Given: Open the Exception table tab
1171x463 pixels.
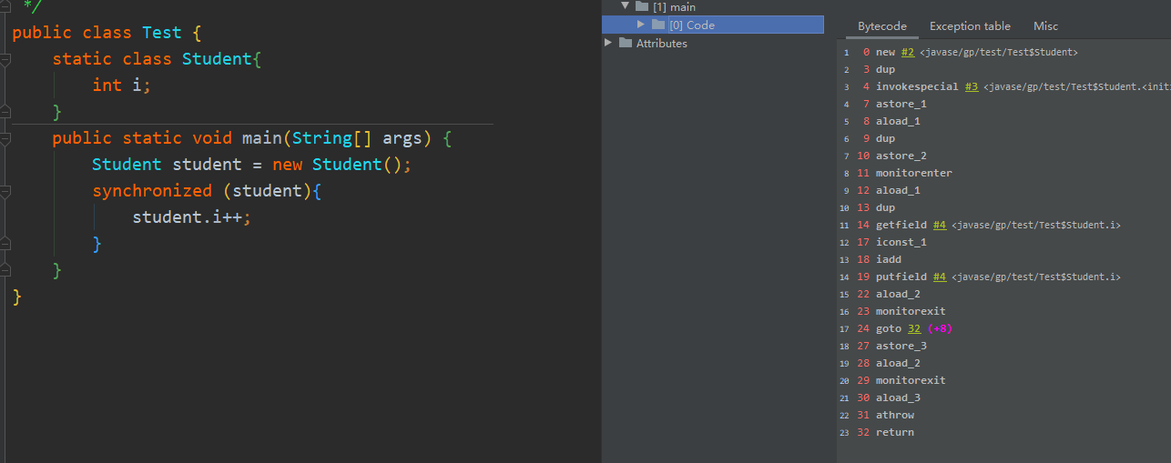Looking at the screenshot, I should pos(970,26).
